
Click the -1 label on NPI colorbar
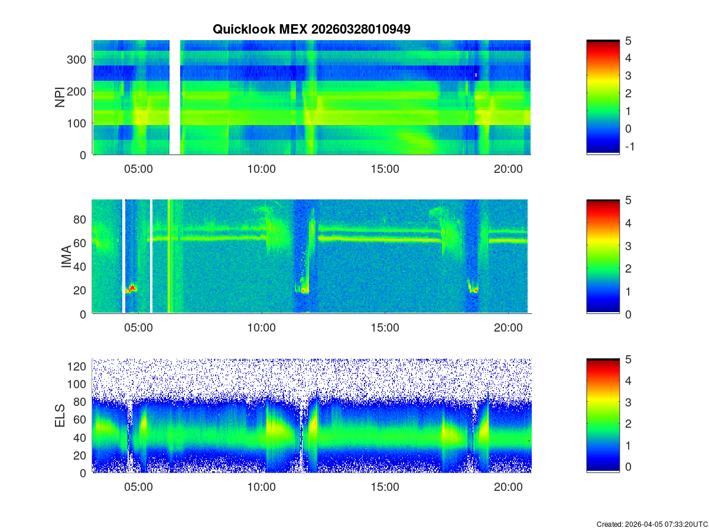tap(630, 146)
